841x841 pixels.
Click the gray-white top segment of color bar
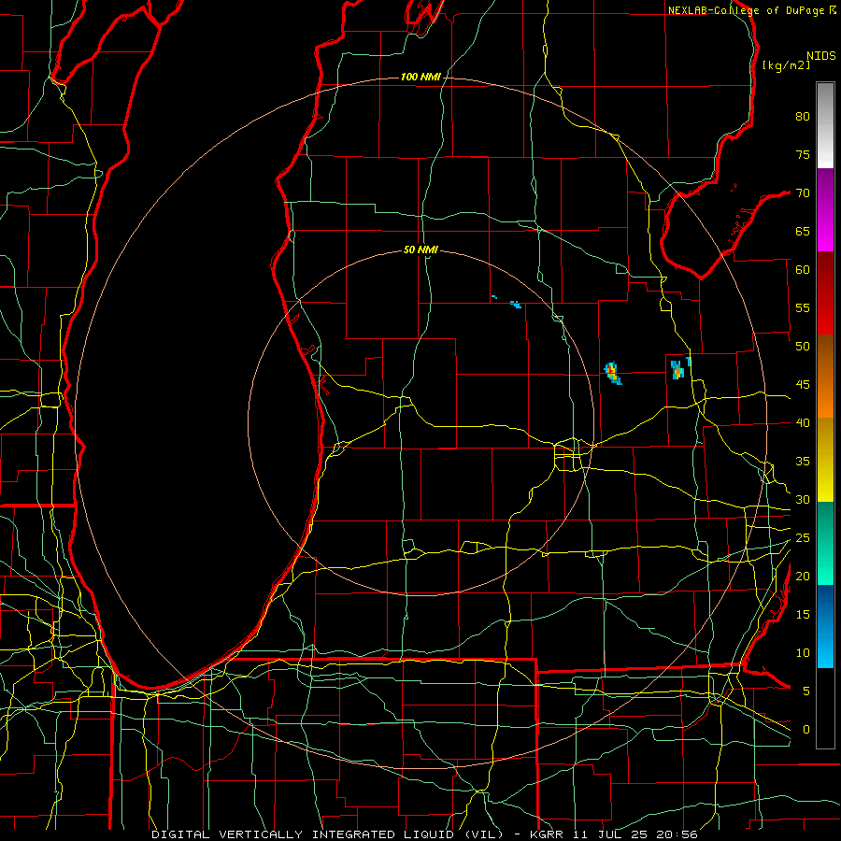coord(825,125)
